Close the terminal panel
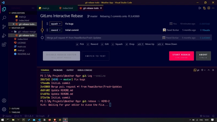The height and width of the screenshot is (122, 217). (213, 70)
